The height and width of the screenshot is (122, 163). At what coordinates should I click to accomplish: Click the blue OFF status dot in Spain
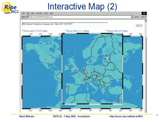tap(72, 88)
